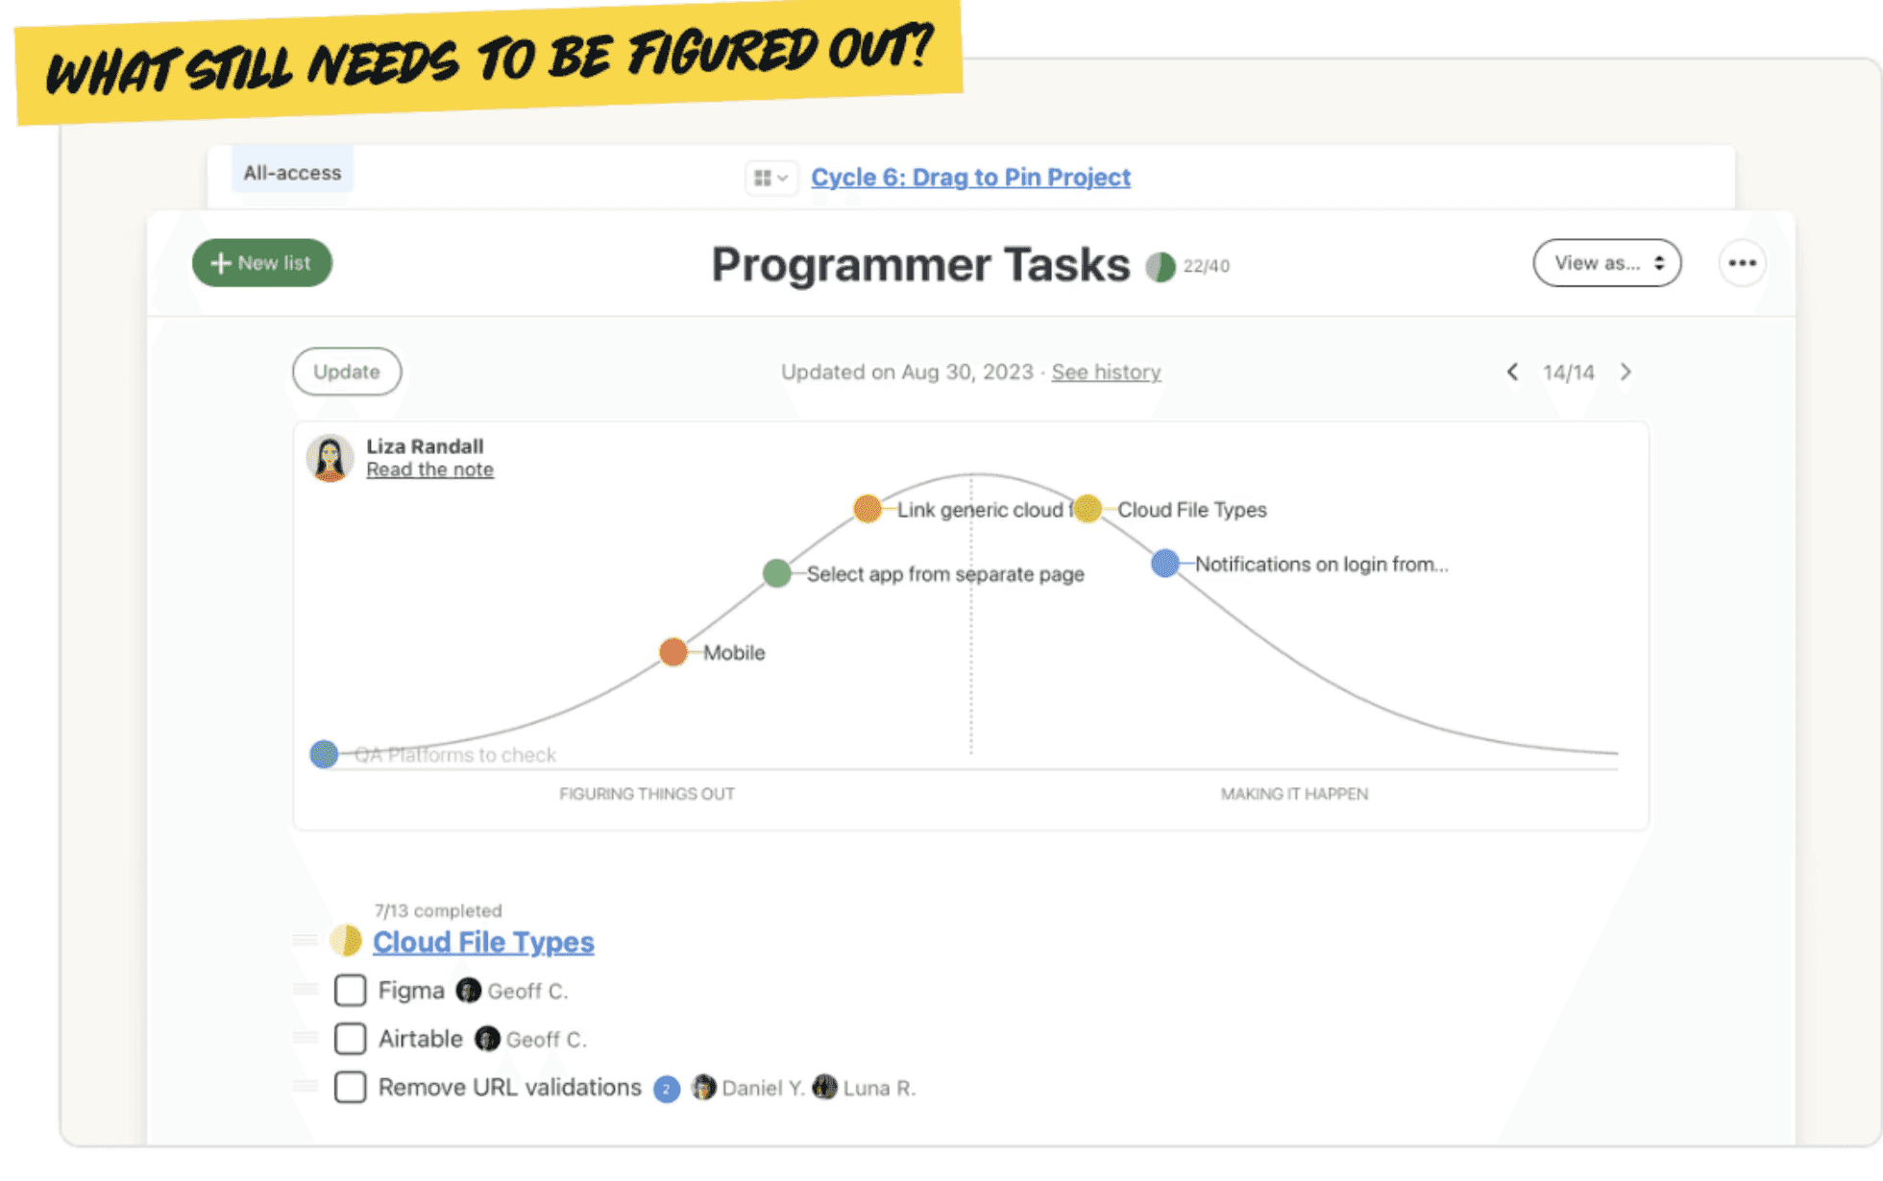Select the All-access tab
This screenshot has width=1883, height=1181.
click(x=292, y=172)
